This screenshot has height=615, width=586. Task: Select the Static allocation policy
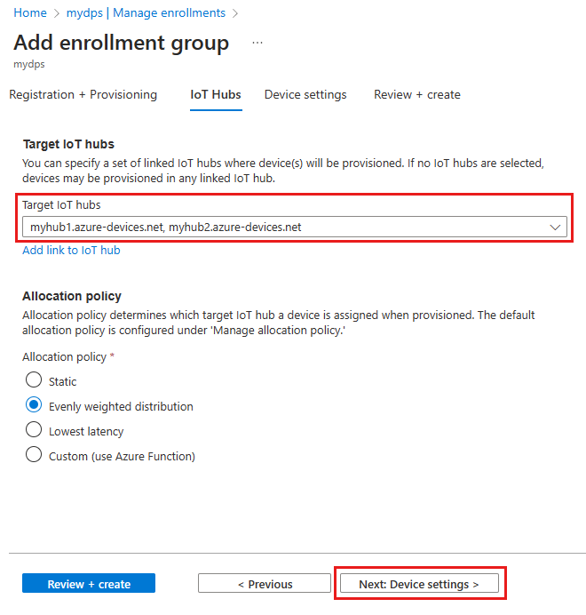pos(34,380)
